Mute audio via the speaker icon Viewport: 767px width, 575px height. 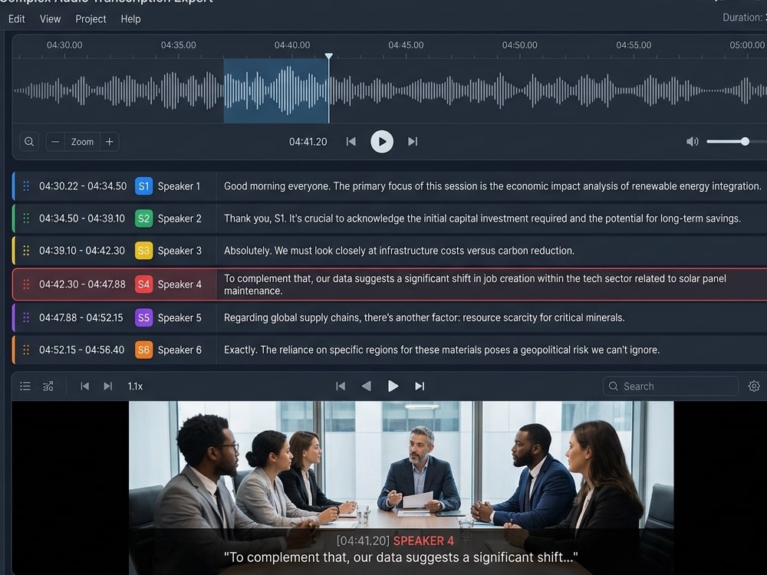(x=692, y=142)
